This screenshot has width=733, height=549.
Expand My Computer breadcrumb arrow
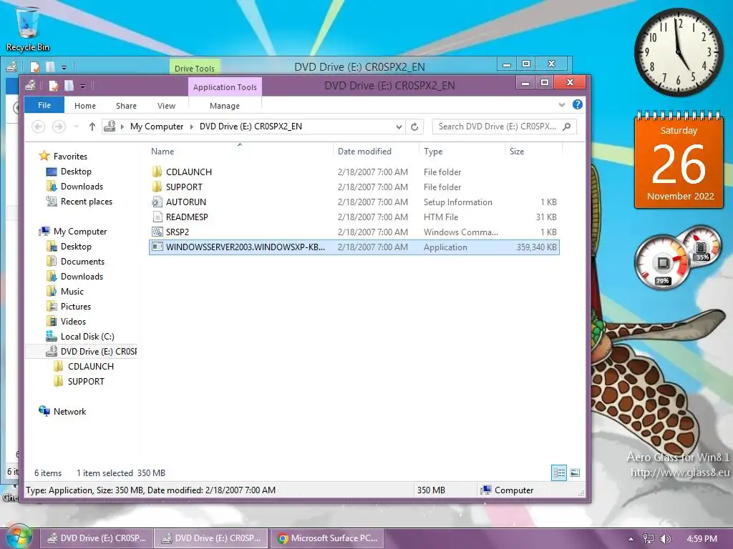coord(191,127)
